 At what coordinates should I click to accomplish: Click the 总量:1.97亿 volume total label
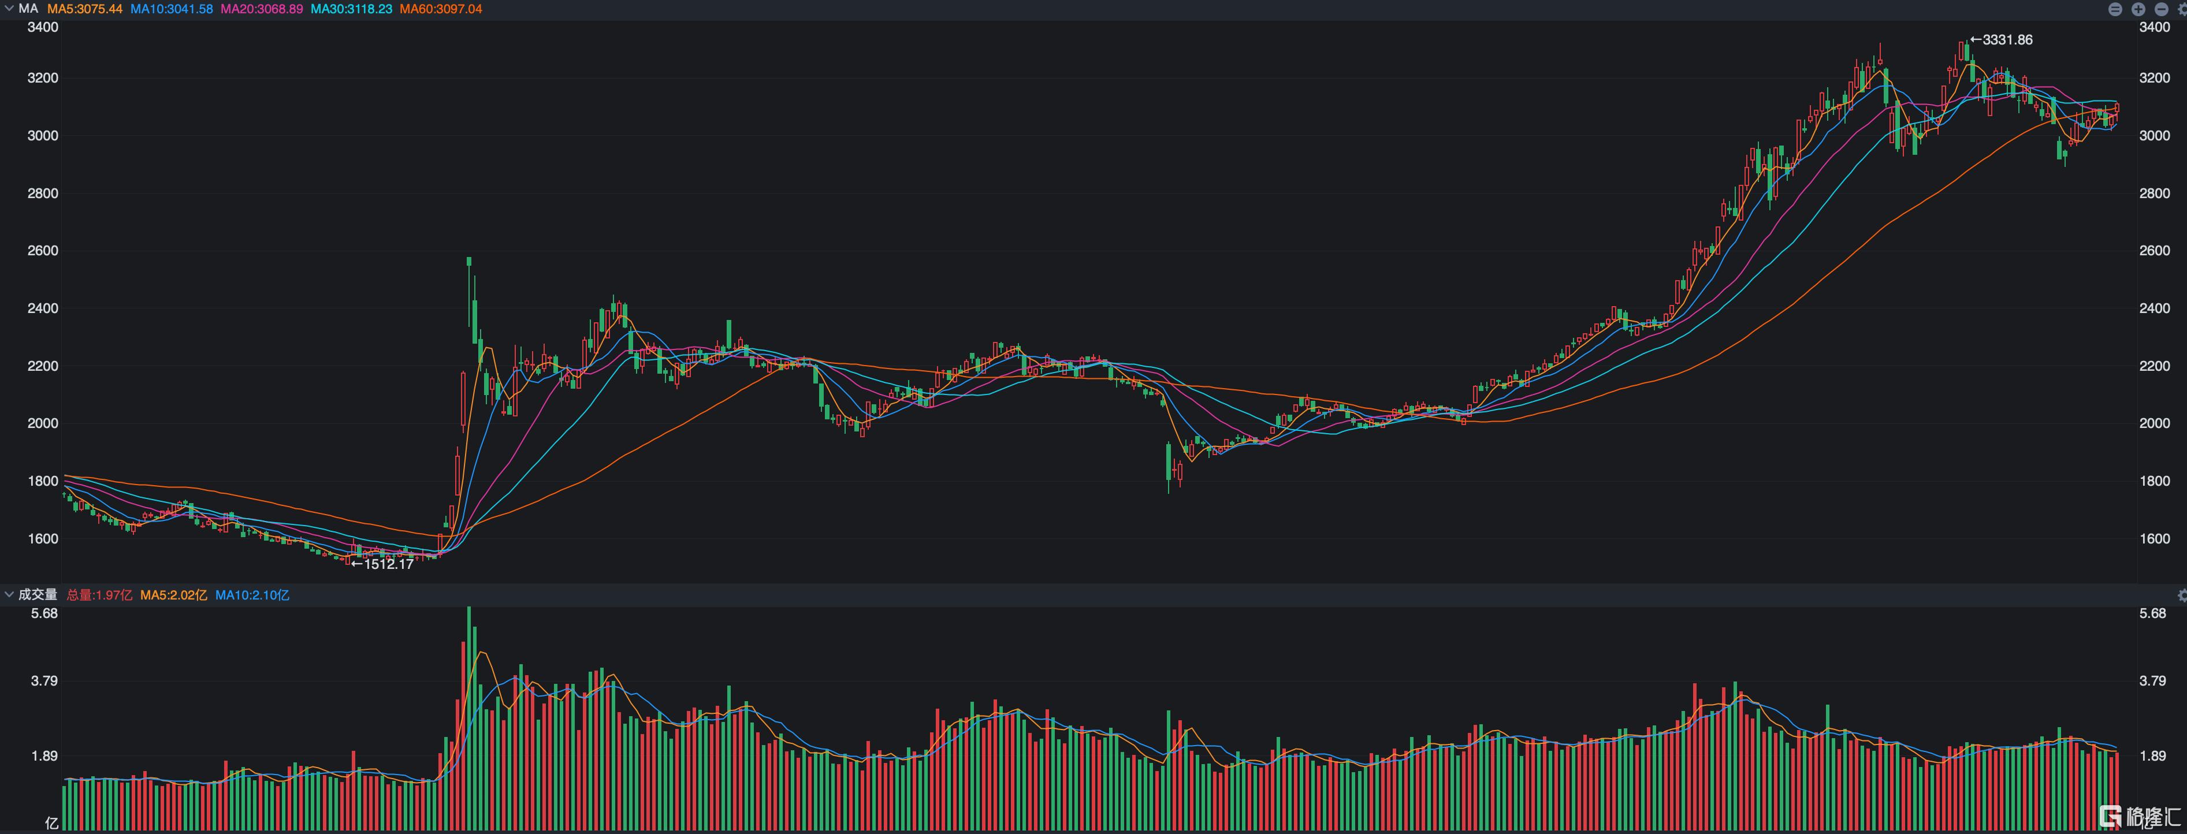coord(99,594)
